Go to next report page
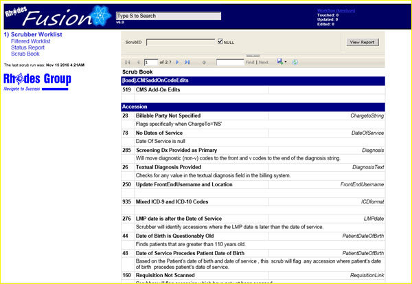The image size is (412, 284). [x=178, y=62]
